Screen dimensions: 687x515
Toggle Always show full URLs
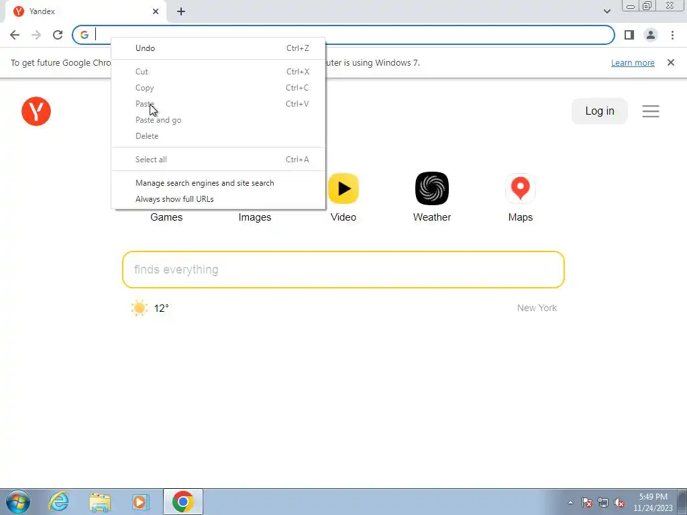pyautogui.click(x=219, y=198)
